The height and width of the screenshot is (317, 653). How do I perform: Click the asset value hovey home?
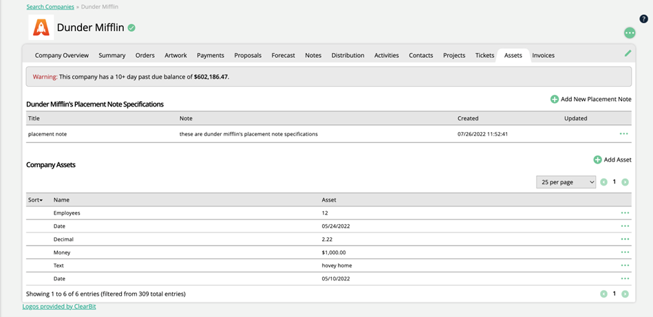click(337, 266)
